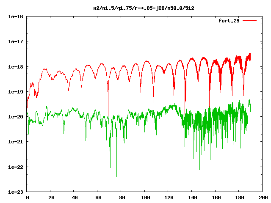This screenshot has width=271, height=203.
Task: Click the y-axis label 1e-23
Action: 16,192
